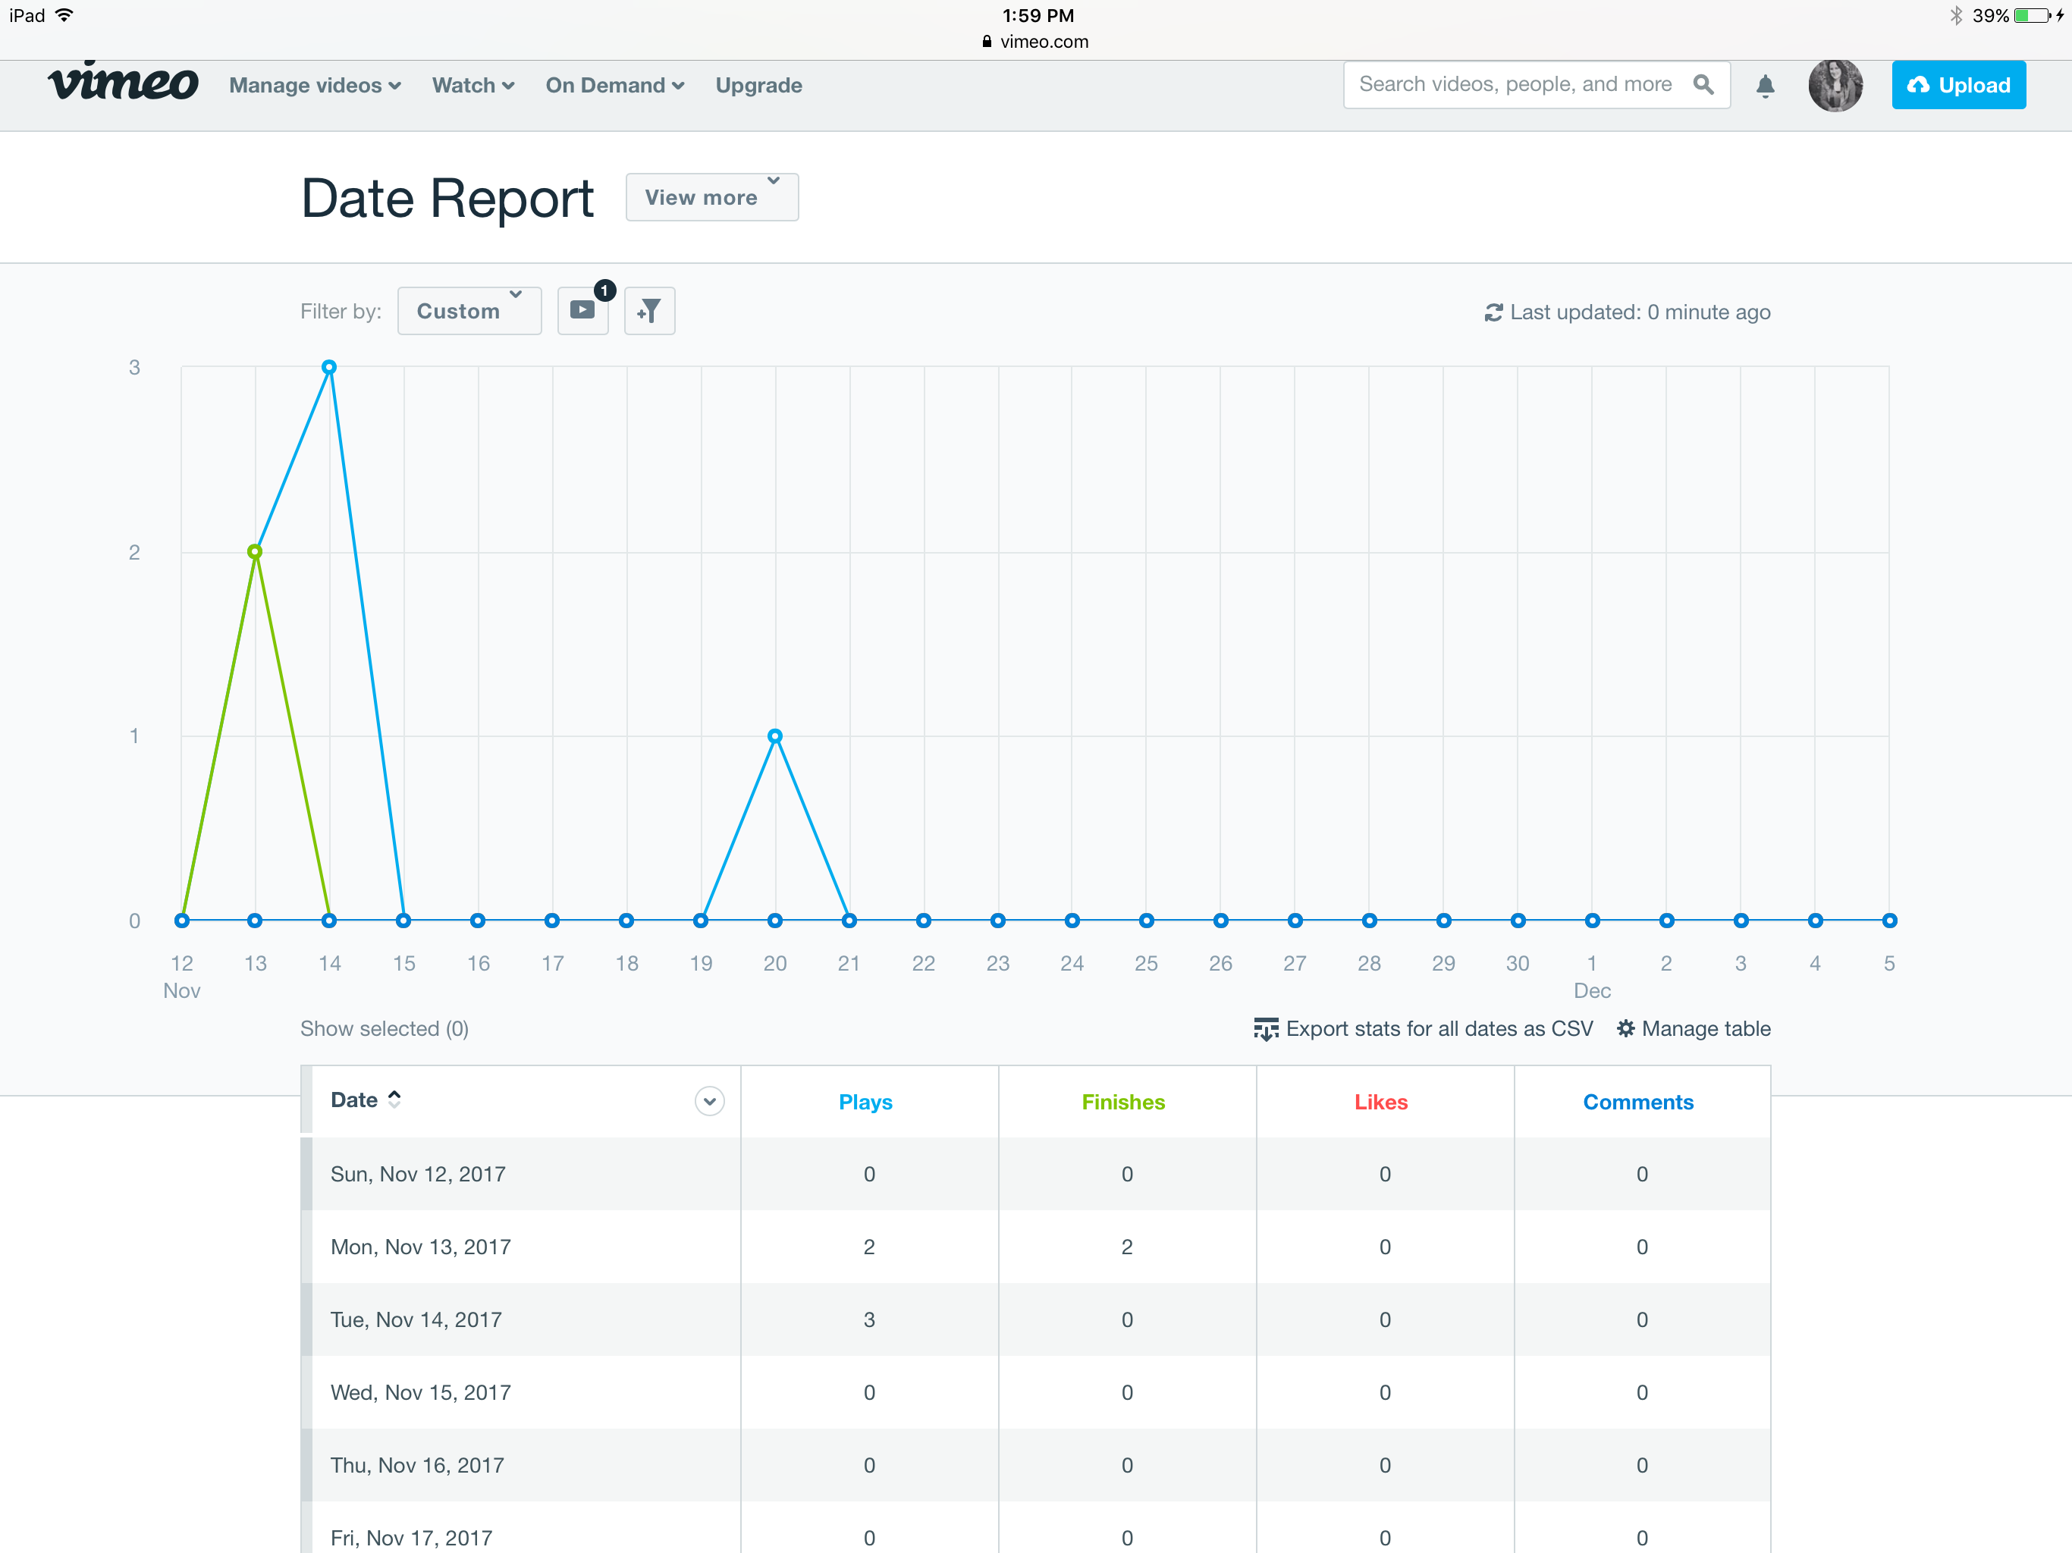Click the refresh icon beside Last updated
This screenshot has height=1553, width=2072.
click(1493, 313)
